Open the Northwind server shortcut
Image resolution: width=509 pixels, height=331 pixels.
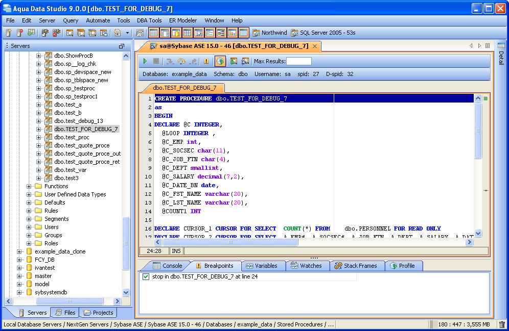[x=270, y=33]
